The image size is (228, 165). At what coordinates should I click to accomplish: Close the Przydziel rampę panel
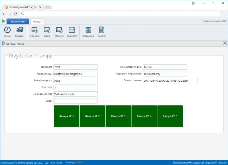[225, 43]
